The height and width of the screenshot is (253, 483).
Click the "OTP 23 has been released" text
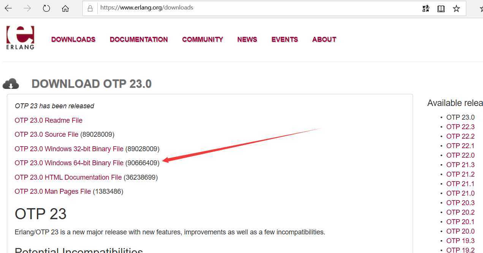54,106
